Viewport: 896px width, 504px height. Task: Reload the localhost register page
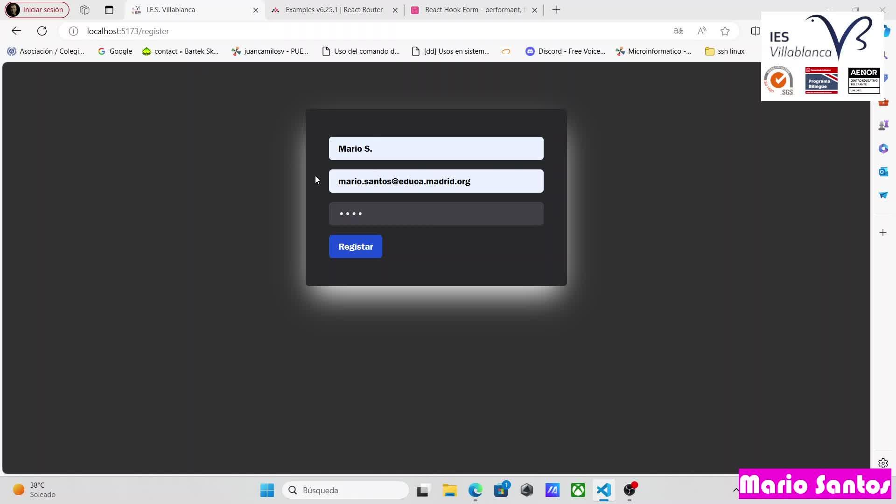click(x=42, y=31)
